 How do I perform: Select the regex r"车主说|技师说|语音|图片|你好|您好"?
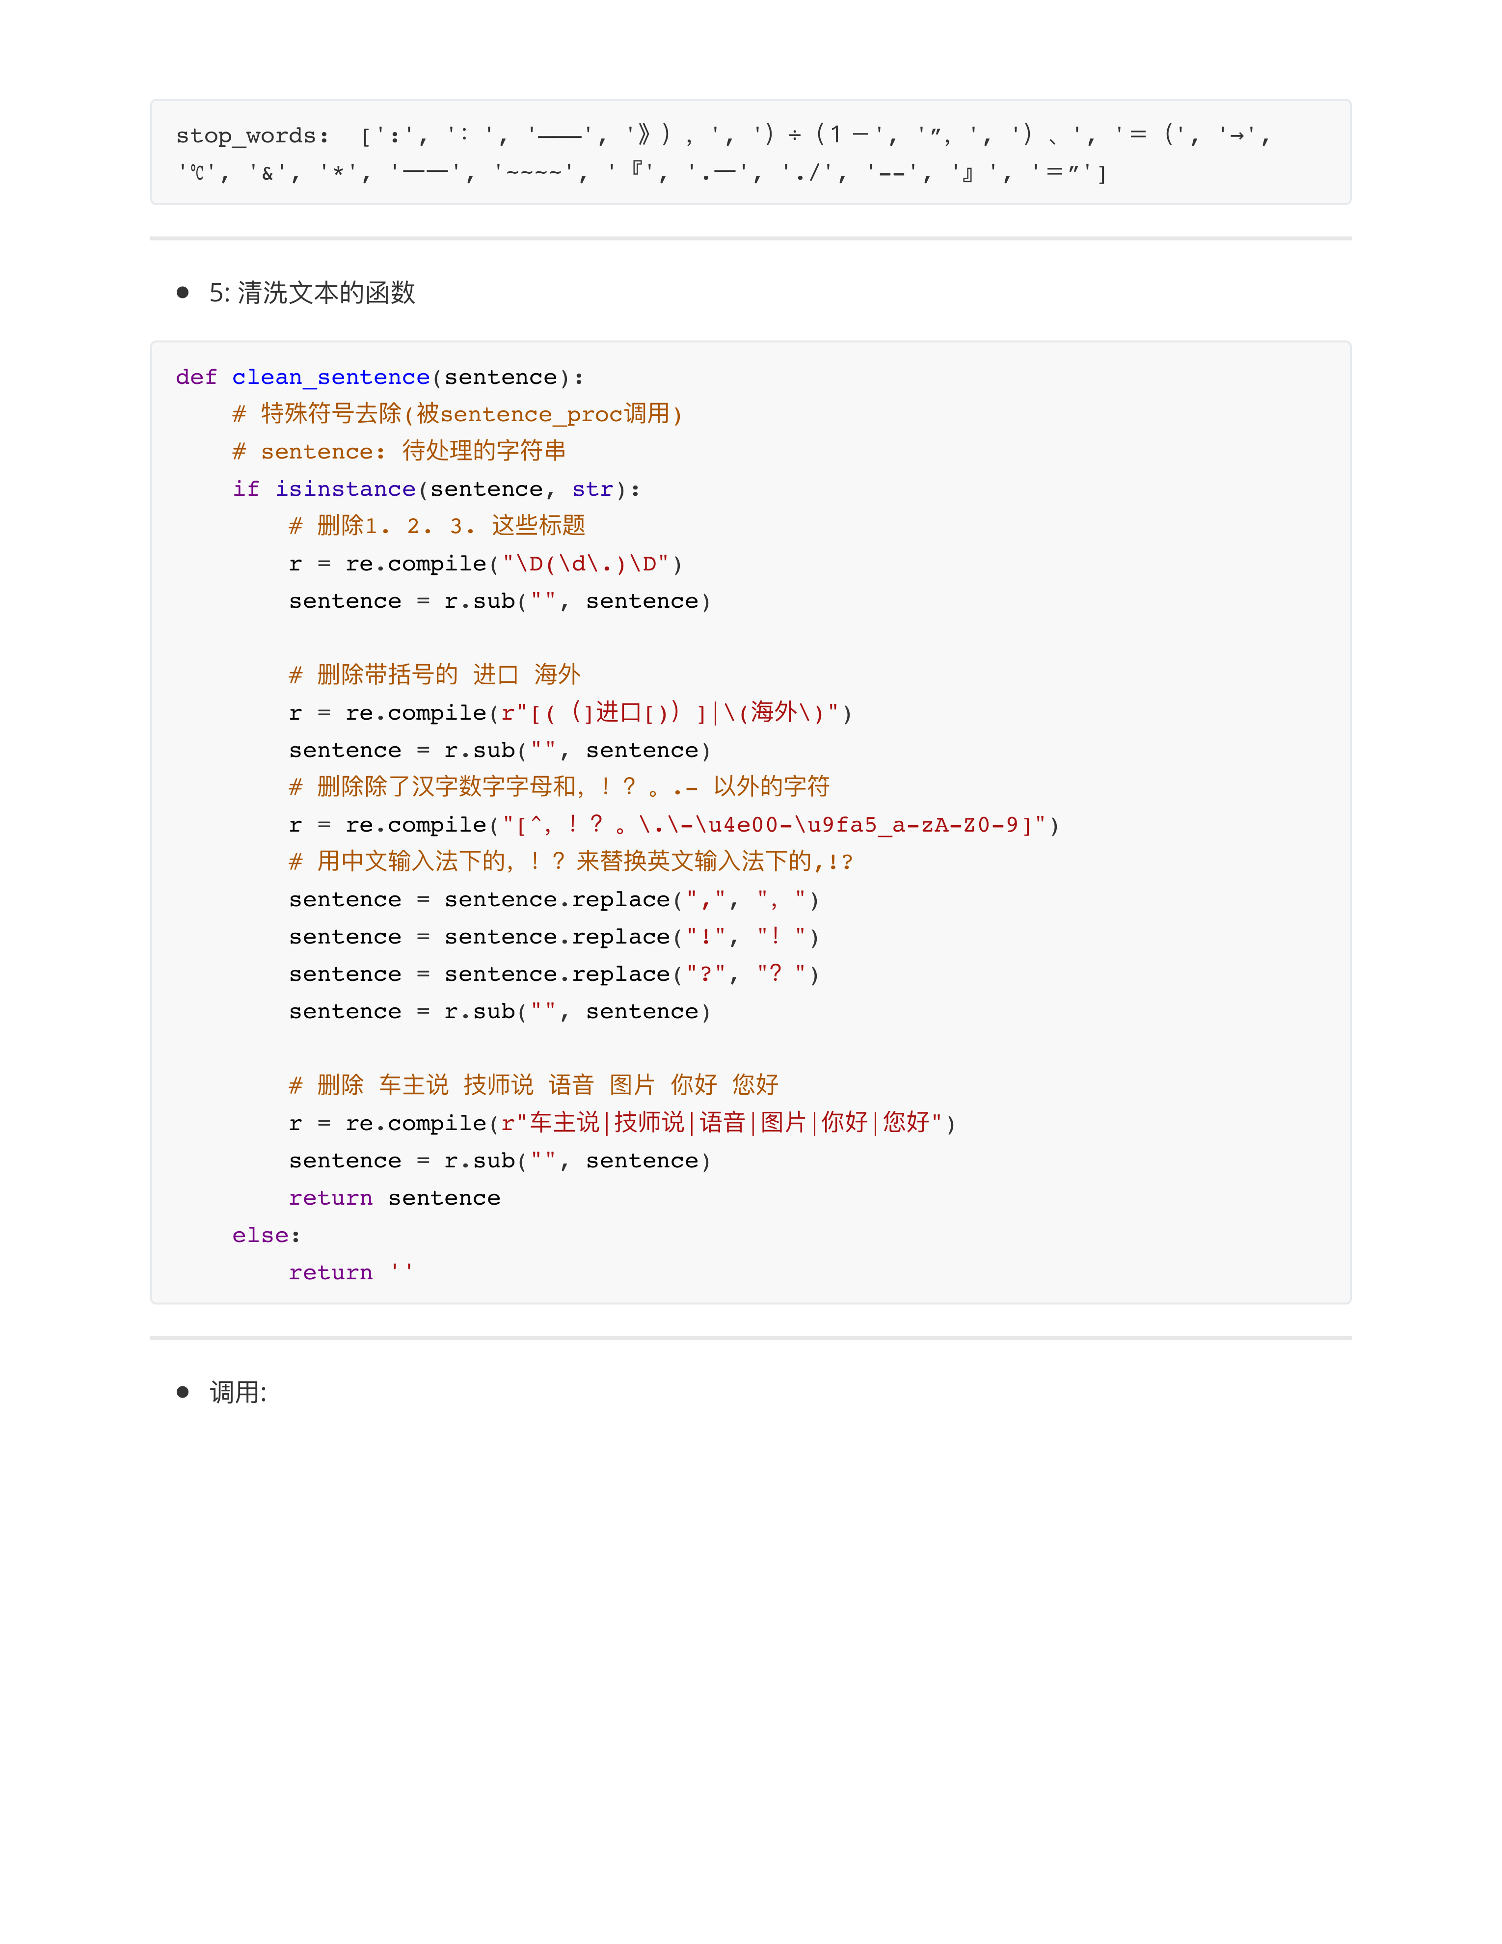tap(721, 1122)
